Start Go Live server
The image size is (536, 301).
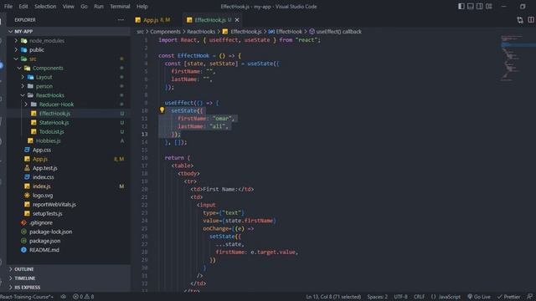pos(478,297)
